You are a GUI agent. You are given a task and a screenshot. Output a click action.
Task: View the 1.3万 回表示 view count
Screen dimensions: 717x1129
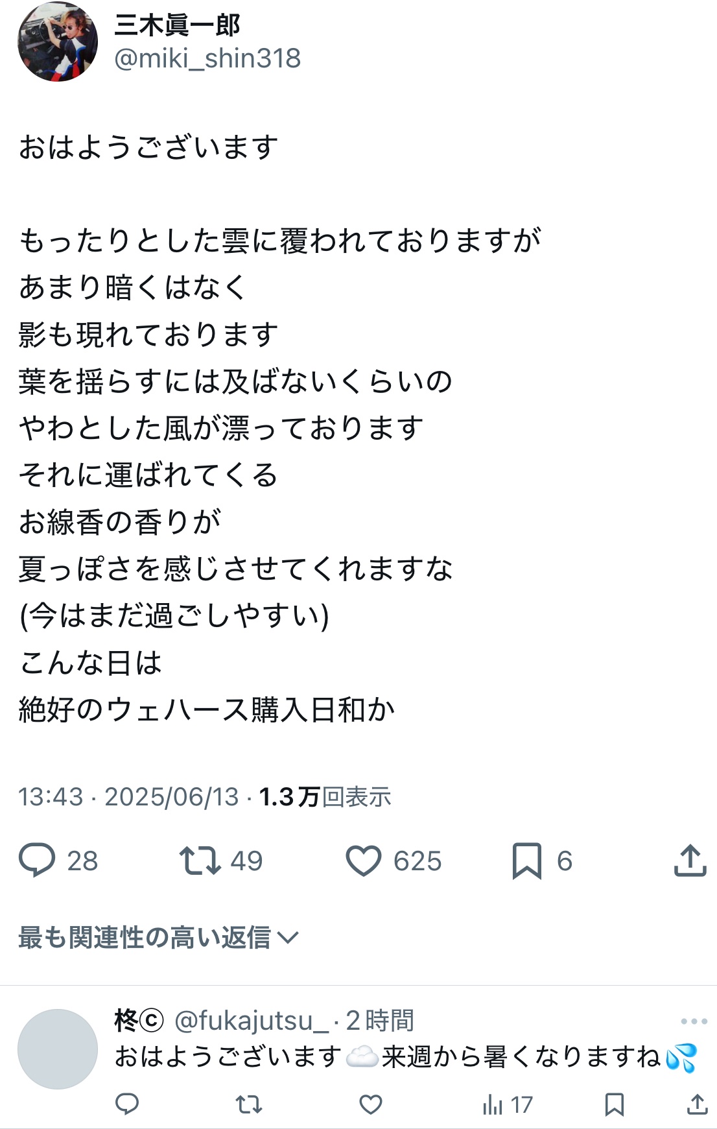[325, 797]
